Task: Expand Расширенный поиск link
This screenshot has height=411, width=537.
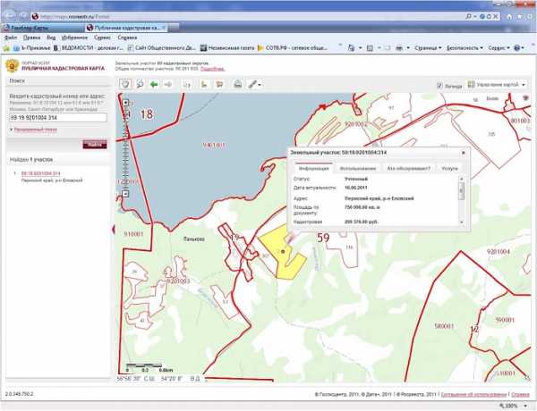Action: click(35, 130)
